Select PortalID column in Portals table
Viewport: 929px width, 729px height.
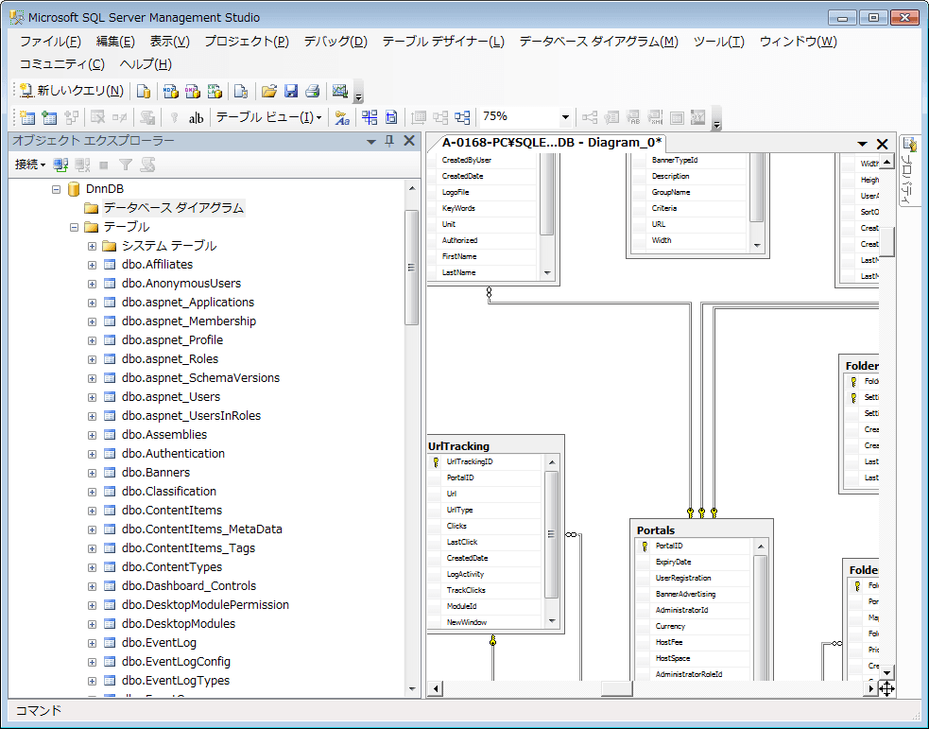point(669,546)
